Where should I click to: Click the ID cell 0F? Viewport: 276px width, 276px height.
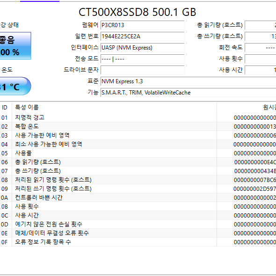[x=4, y=242]
